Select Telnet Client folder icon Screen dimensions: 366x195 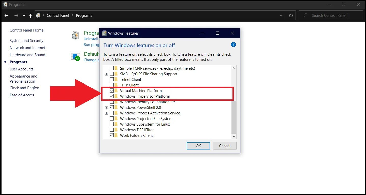click(x=116, y=80)
